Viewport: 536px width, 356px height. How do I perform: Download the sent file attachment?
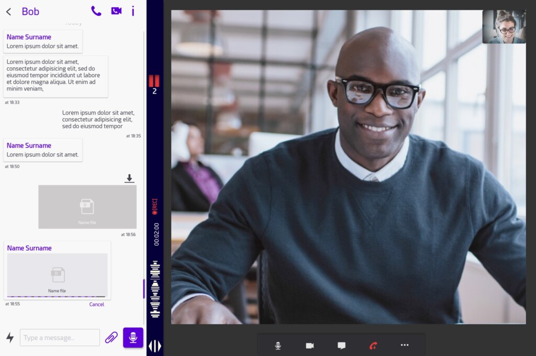click(x=129, y=179)
